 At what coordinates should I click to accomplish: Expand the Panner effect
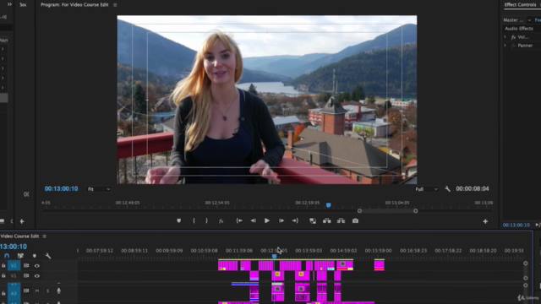[505, 46]
